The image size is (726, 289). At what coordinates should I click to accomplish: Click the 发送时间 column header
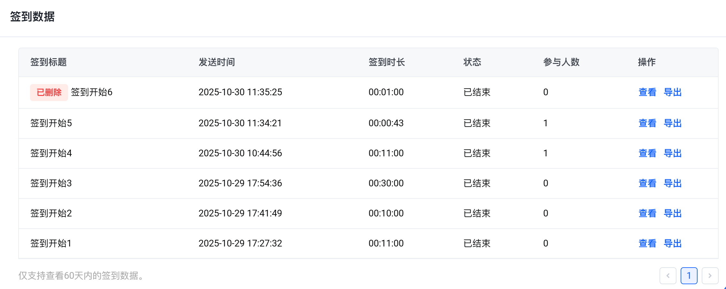(x=217, y=62)
